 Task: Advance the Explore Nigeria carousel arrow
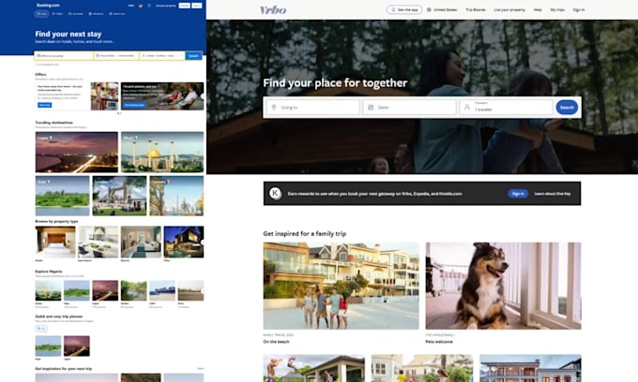[x=203, y=290]
